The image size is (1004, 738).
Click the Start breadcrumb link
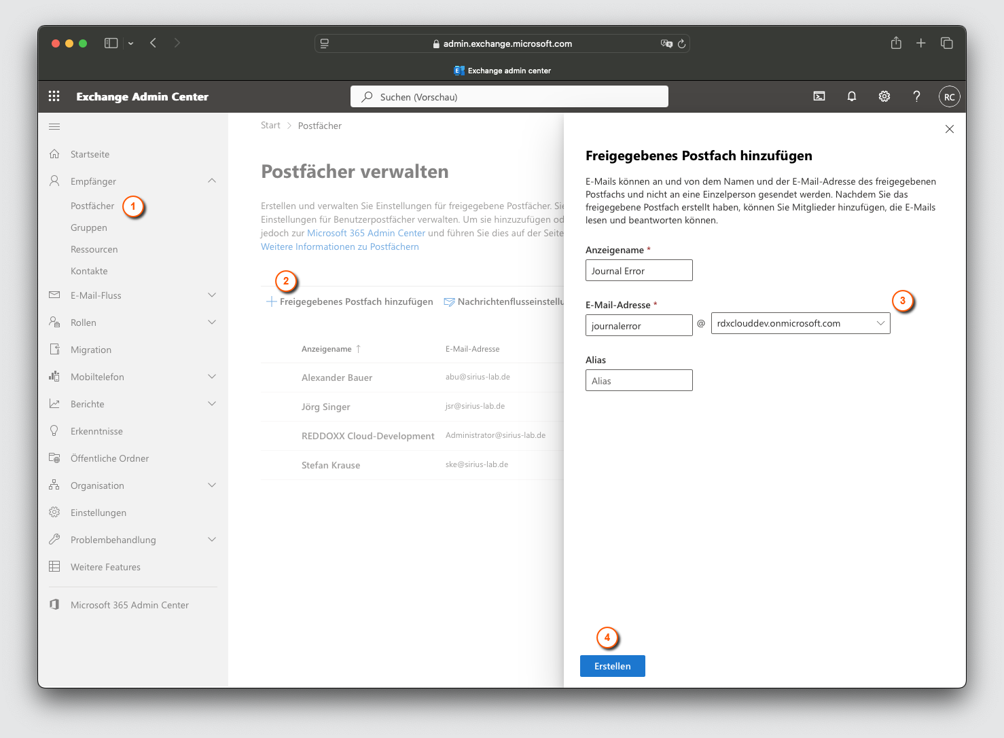click(270, 126)
